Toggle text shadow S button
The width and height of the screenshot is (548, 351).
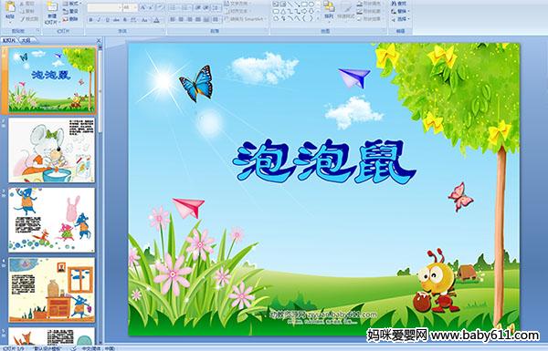125,20
